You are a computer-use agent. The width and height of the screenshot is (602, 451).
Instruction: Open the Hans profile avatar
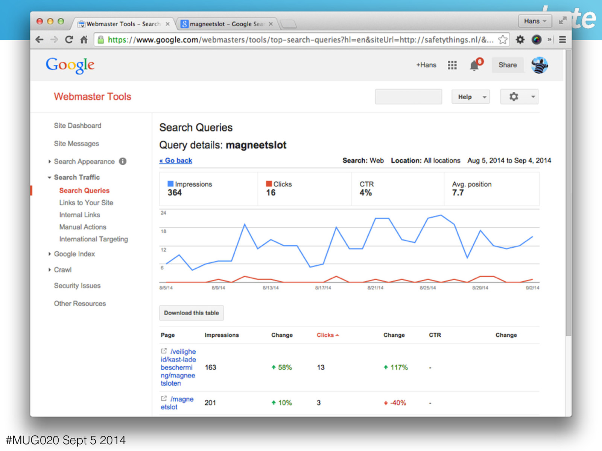point(540,65)
